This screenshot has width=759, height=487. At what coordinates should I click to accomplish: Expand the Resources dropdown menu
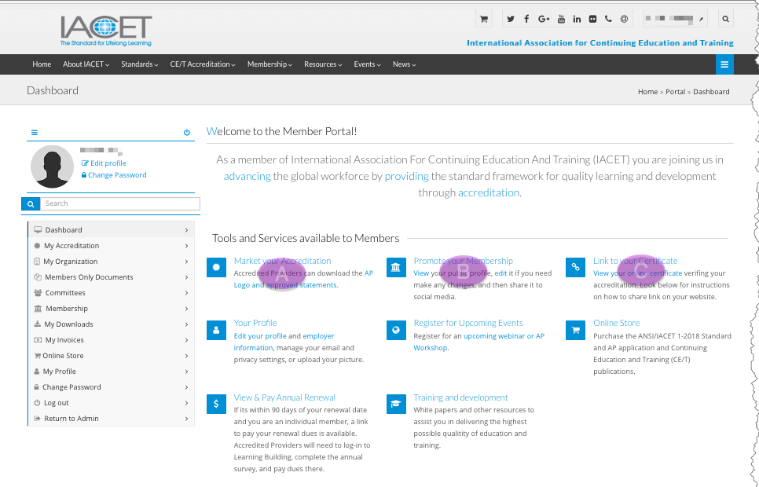tap(323, 64)
